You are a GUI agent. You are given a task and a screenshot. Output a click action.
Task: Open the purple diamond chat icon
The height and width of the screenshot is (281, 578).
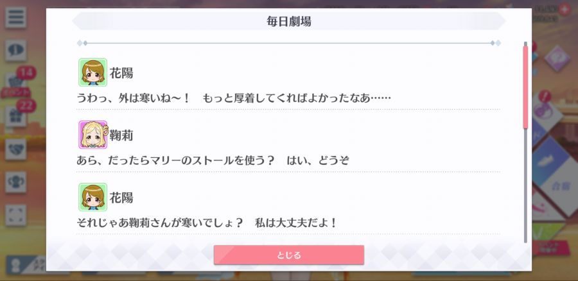pos(557,58)
